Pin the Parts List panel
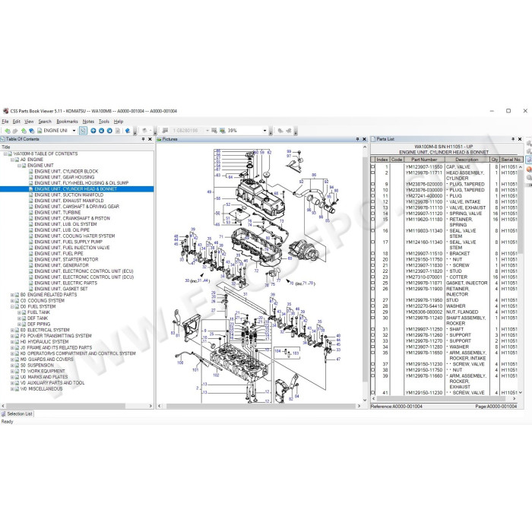532x532 pixels. point(513,139)
